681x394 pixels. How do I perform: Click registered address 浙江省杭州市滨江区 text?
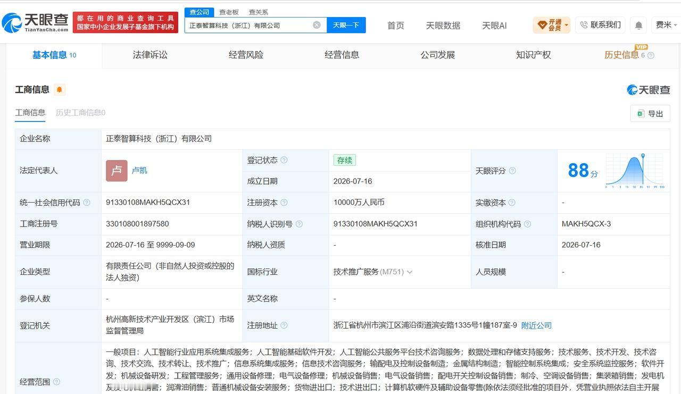tap(425, 325)
